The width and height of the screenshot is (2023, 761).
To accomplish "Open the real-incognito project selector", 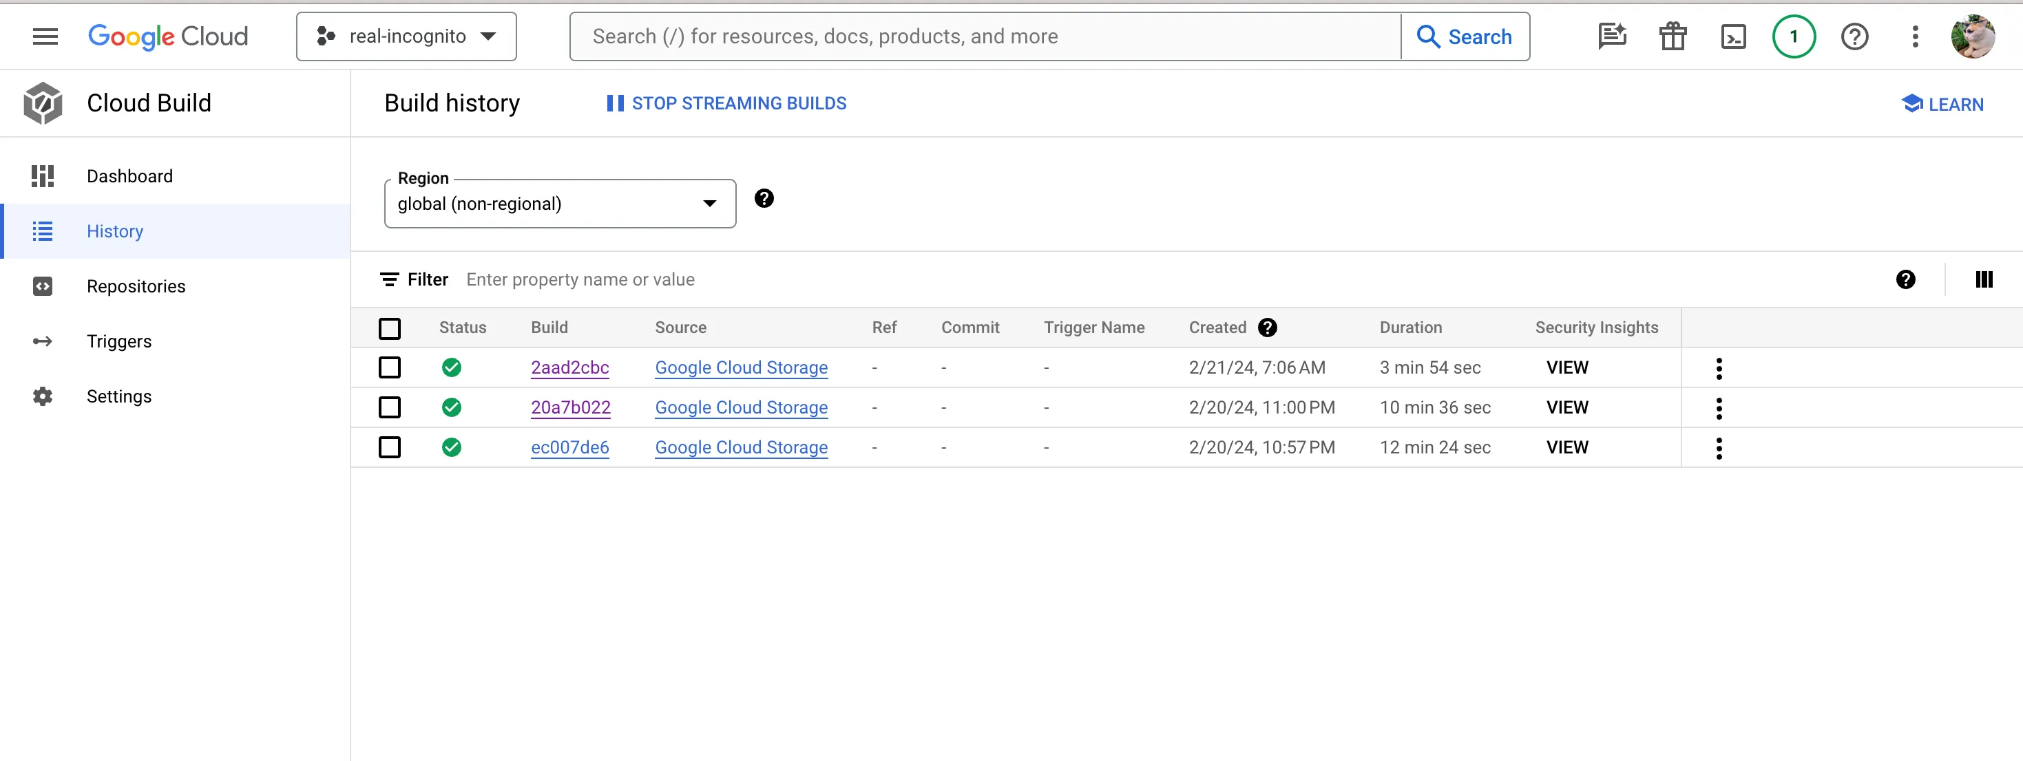I will coord(406,36).
